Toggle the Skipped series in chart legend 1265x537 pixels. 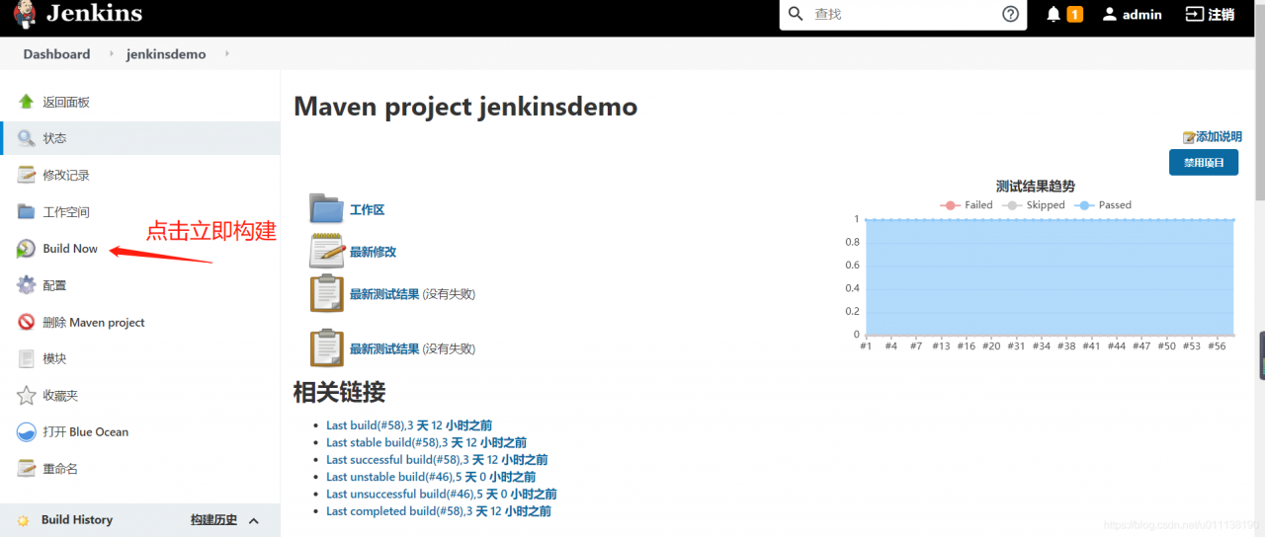click(x=1034, y=205)
